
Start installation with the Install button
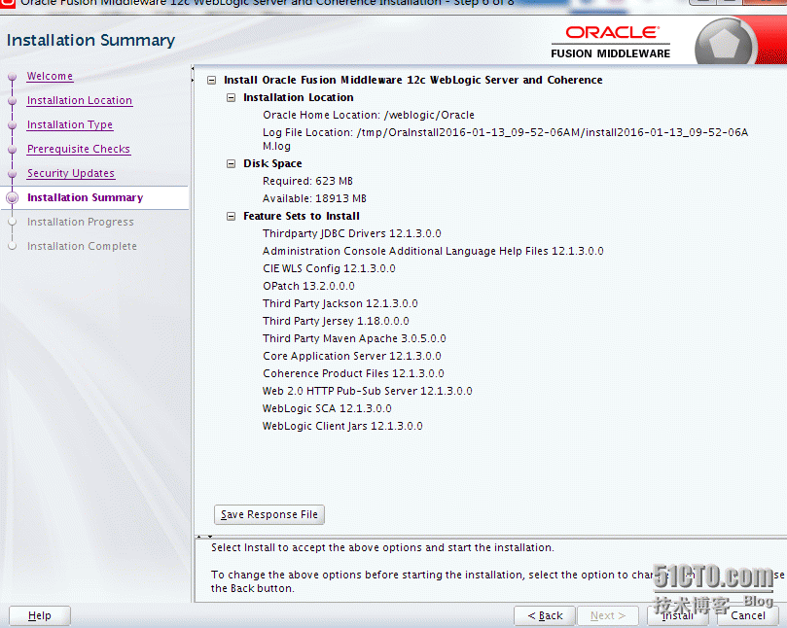pyautogui.click(x=677, y=615)
